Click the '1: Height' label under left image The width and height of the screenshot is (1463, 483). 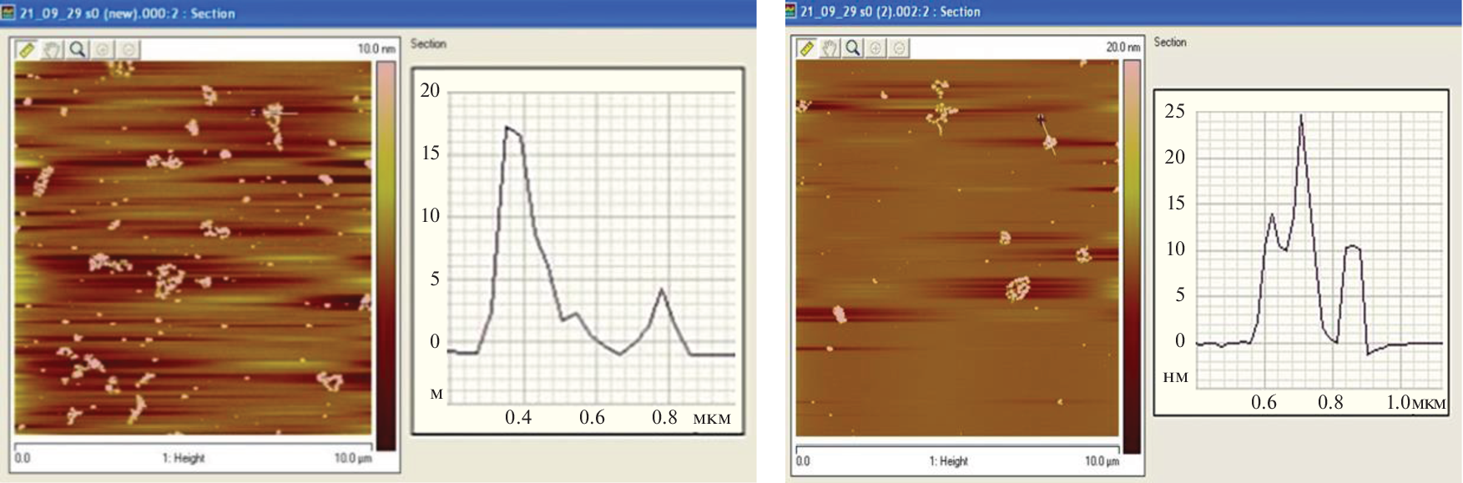[x=184, y=458]
